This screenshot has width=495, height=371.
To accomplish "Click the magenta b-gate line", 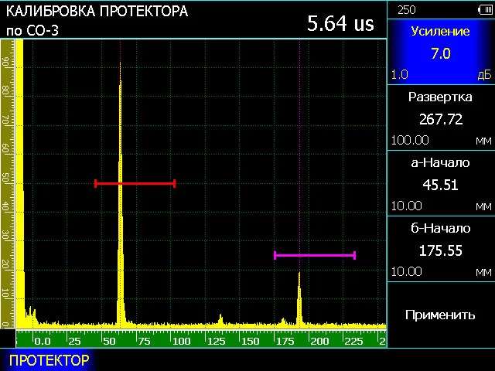I will coord(315,254).
